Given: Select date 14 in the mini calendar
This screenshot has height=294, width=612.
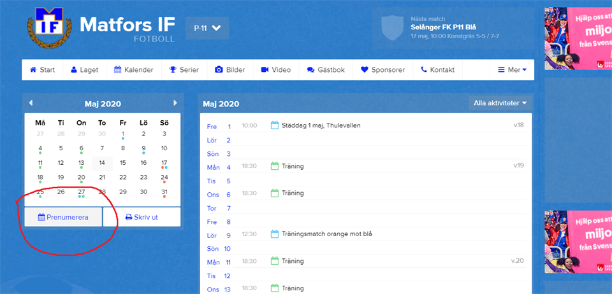Looking at the screenshot, I should coord(102,163).
